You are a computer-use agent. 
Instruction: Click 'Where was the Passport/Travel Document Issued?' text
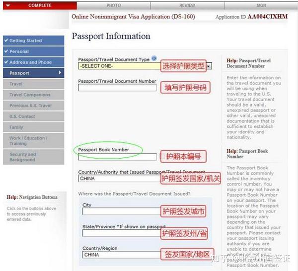pyautogui.click(x=134, y=194)
